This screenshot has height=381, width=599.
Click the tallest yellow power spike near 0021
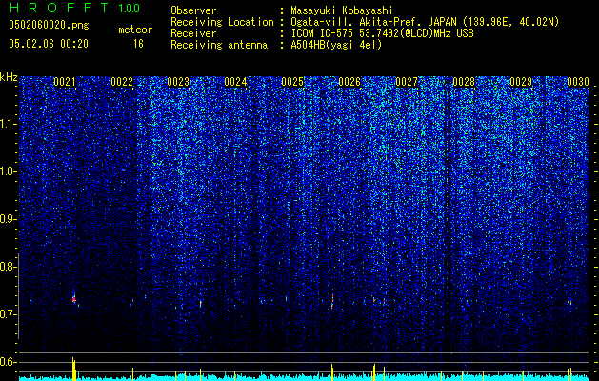[73, 369]
